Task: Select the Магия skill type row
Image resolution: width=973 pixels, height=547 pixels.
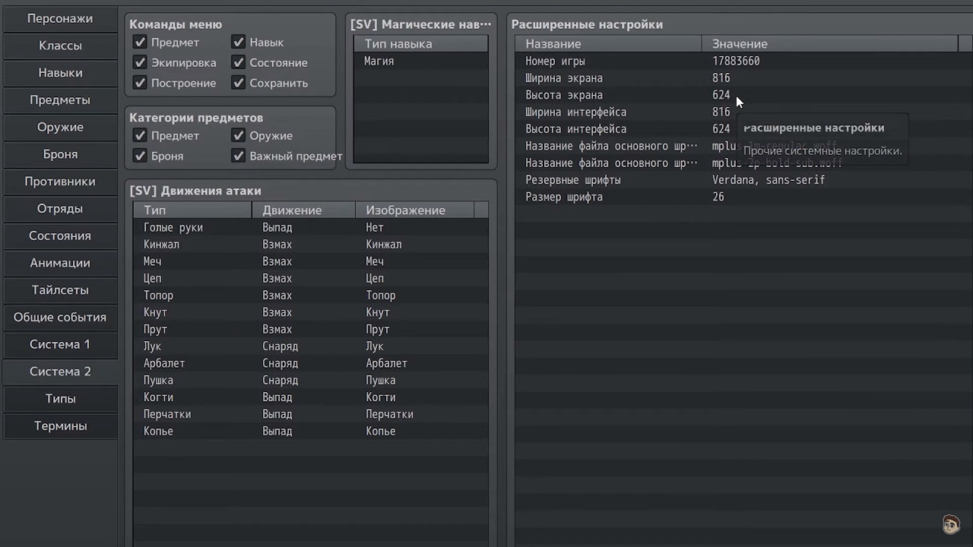Action: click(x=420, y=61)
